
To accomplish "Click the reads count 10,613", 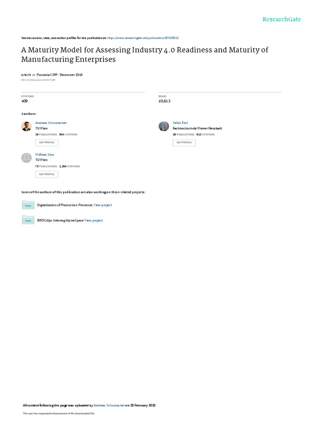I will [x=164, y=101].
